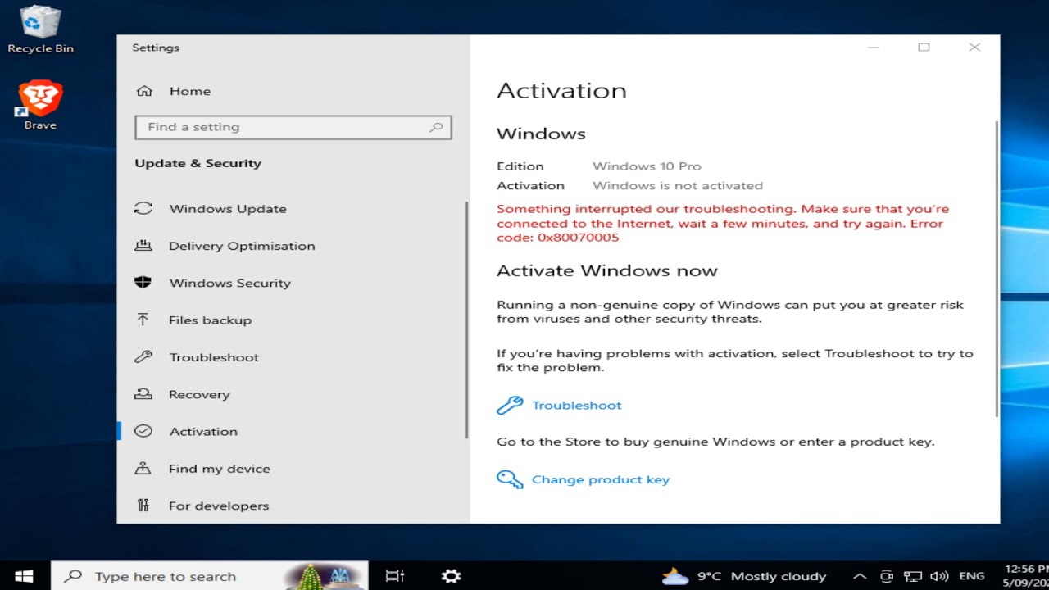Minimize the Settings window
The width and height of the screenshot is (1049, 590).
click(x=873, y=48)
